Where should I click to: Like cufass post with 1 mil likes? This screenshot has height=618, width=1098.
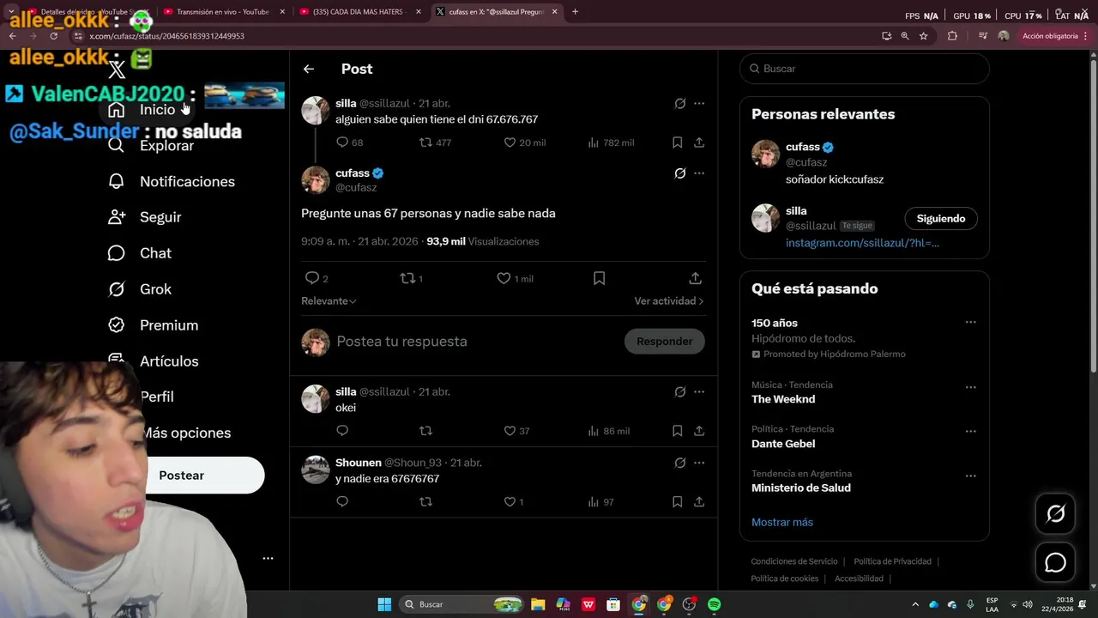tap(504, 278)
